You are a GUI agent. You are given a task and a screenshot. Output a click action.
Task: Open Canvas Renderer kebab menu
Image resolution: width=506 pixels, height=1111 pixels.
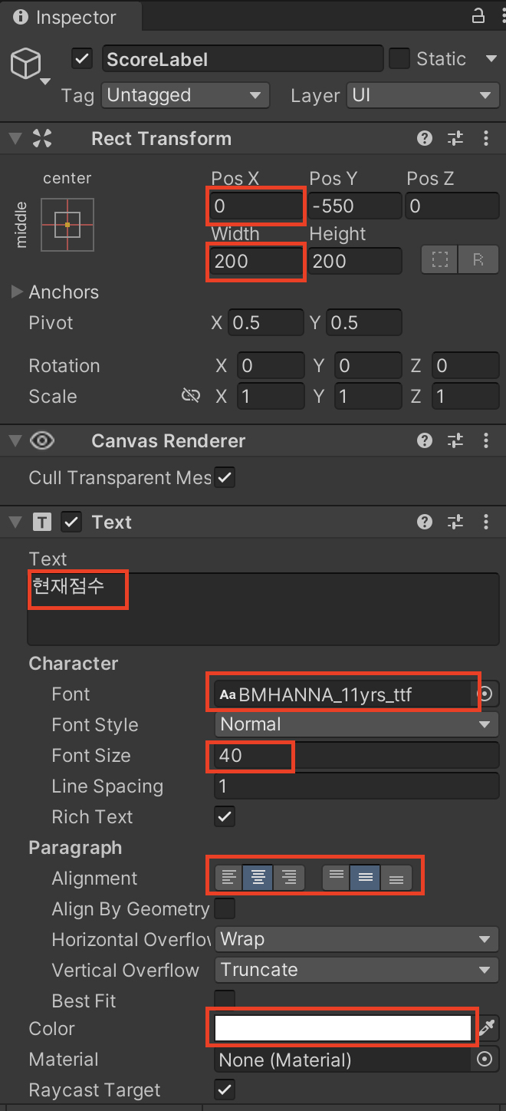486,441
